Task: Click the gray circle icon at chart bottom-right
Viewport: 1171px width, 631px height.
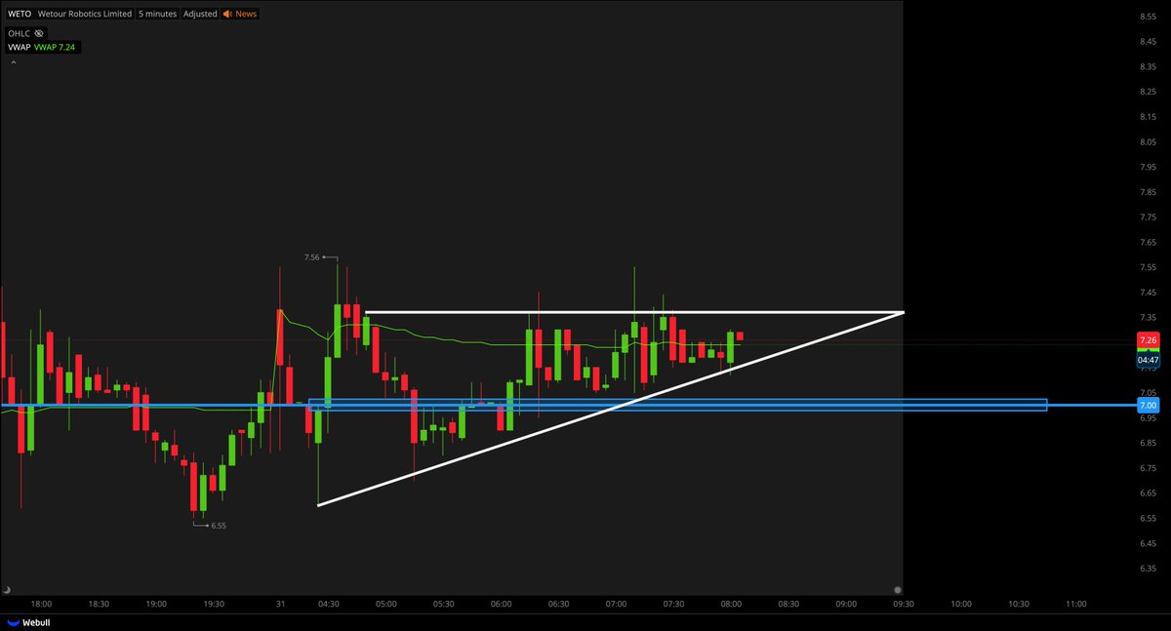Action: (x=897, y=590)
